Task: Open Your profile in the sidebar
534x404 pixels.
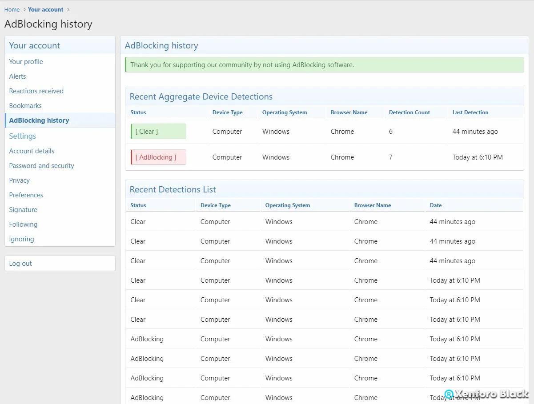Action: (x=60, y=62)
